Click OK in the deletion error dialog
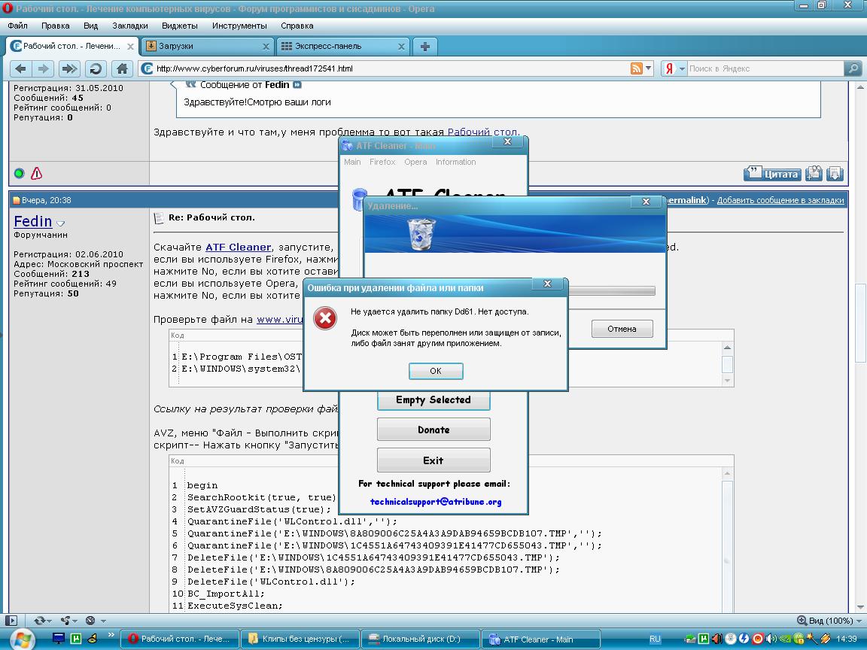 (x=436, y=371)
